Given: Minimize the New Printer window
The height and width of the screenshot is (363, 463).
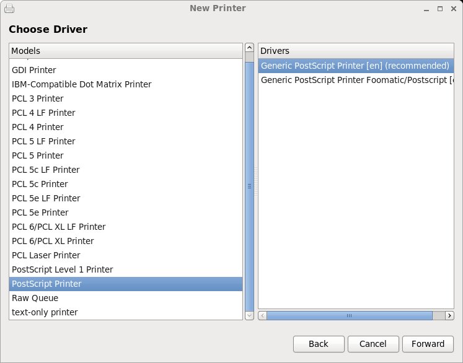Looking at the screenshot, I should tap(428, 9).
